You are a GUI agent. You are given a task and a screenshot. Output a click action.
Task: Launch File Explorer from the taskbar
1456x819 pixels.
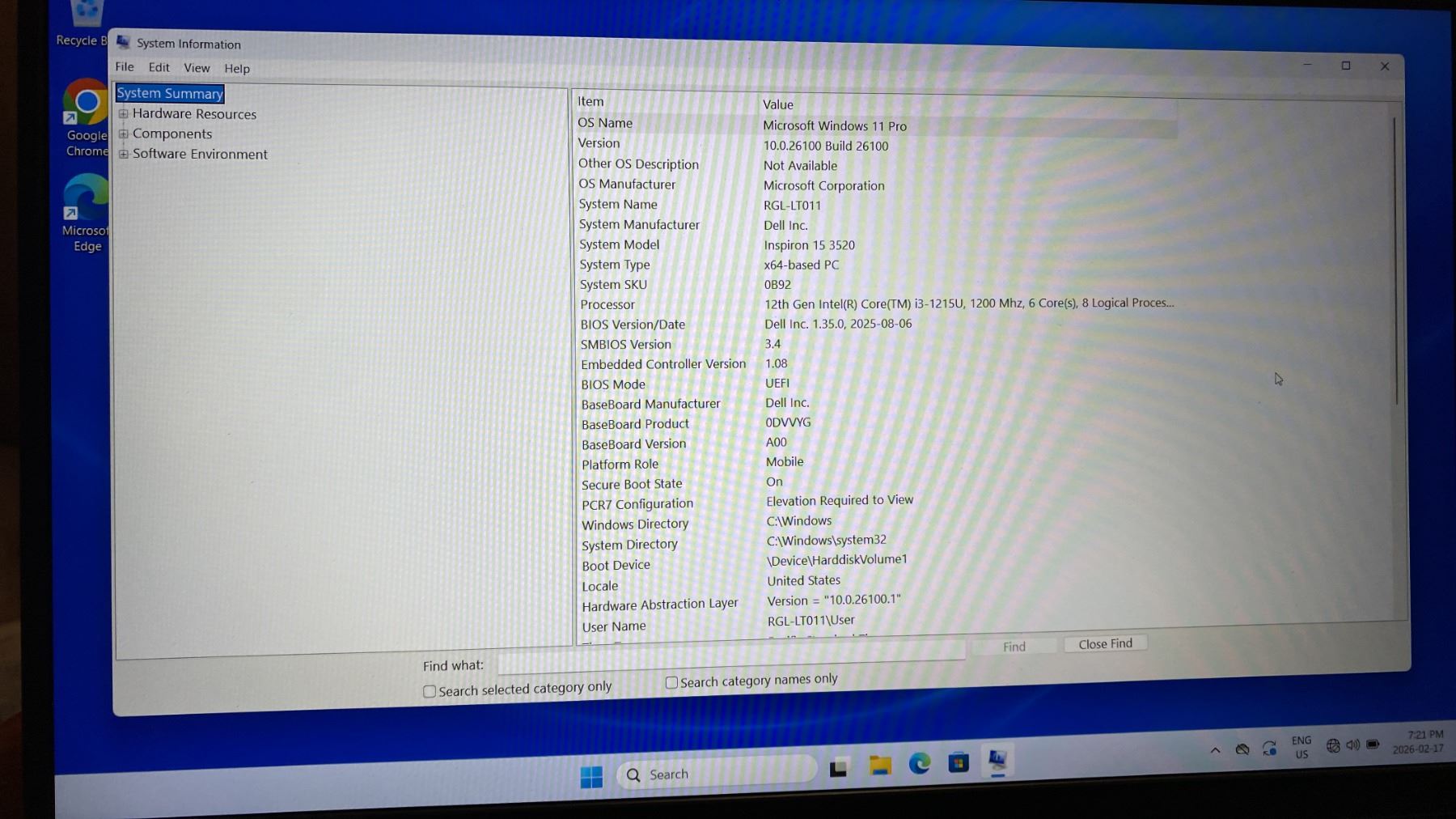880,765
